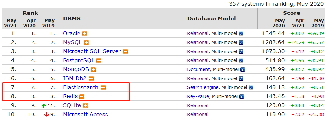This screenshot has height=119, width=328.
Task: Open the Microsoft SQL Server link
Action: pos(92,51)
